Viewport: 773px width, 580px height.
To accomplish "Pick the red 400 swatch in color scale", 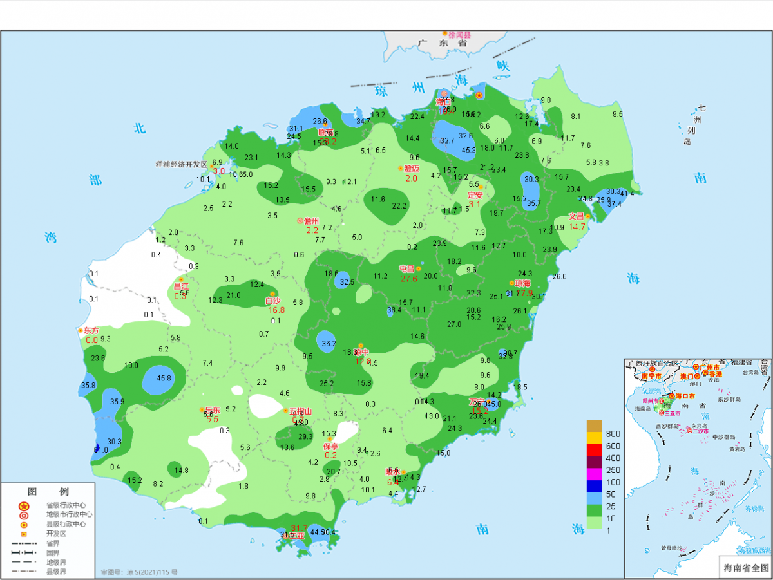I will [x=594, y=450].
